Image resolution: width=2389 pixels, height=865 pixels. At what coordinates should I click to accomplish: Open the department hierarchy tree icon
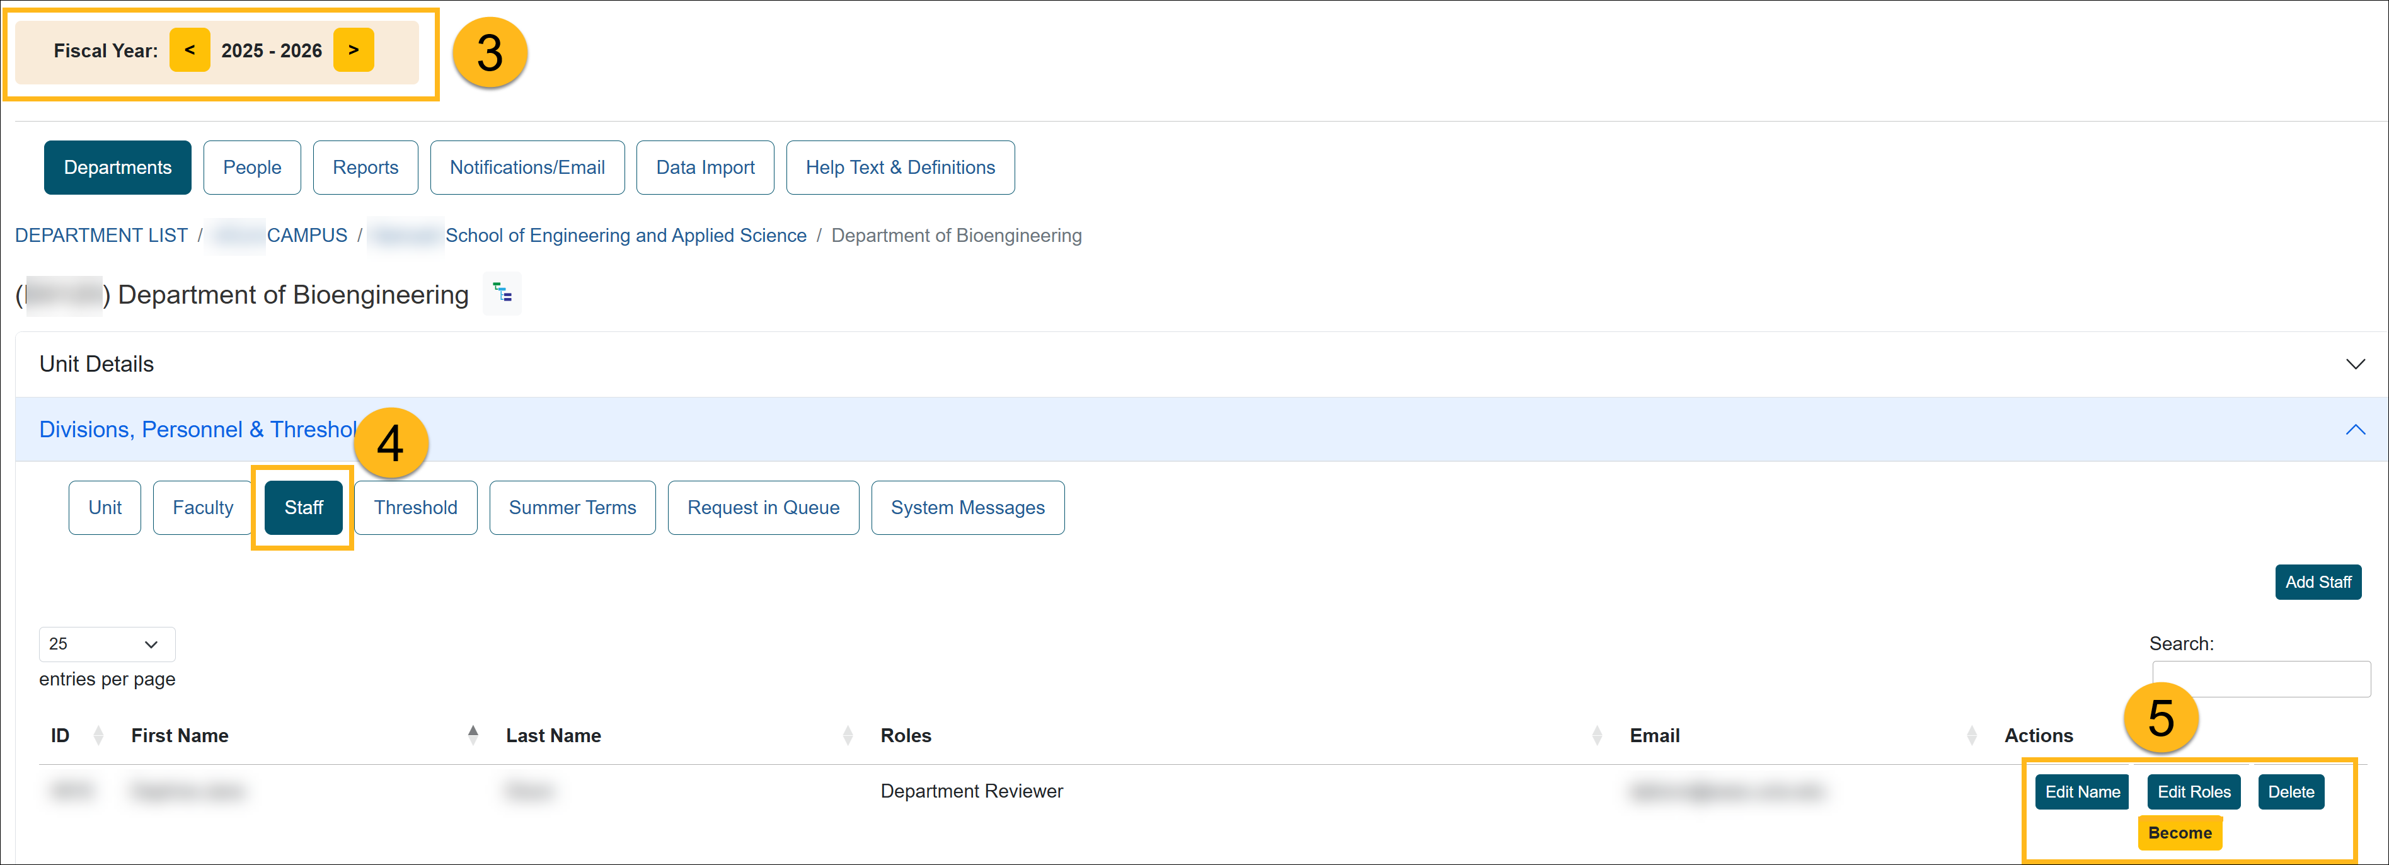(503, 294)
